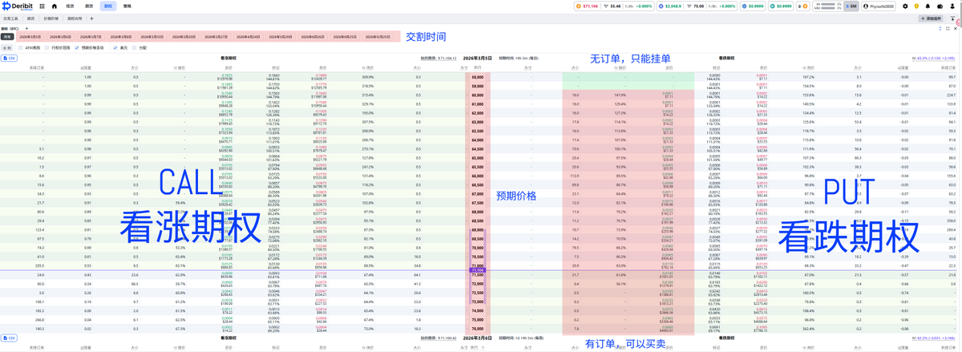962x352 pixels.
Task: Open the settings gear icon
Action: point(905,6)
